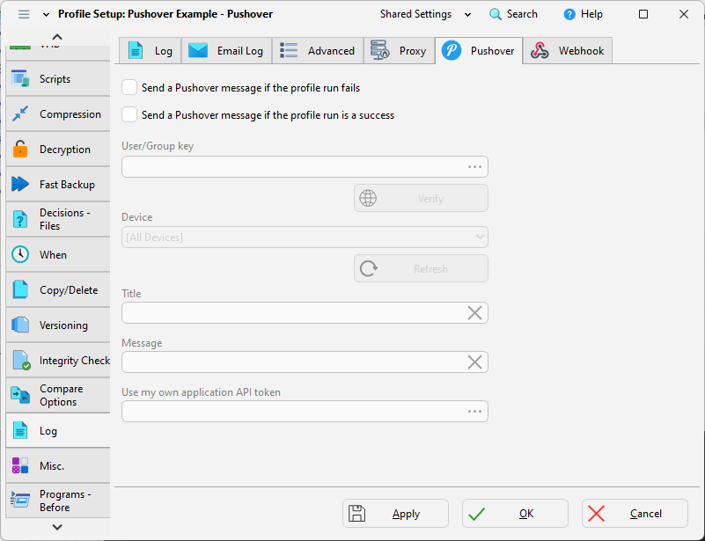This screenshot has height=541, width=705.
Task: Open the Fast Backup sidebar section
Action: (58, 184)
